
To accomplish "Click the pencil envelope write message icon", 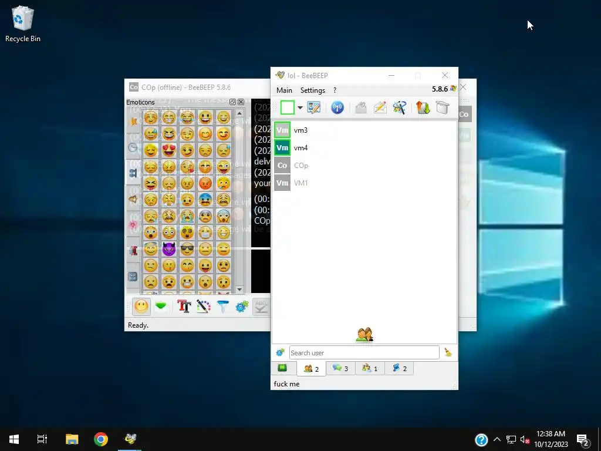I will [380, 107].
